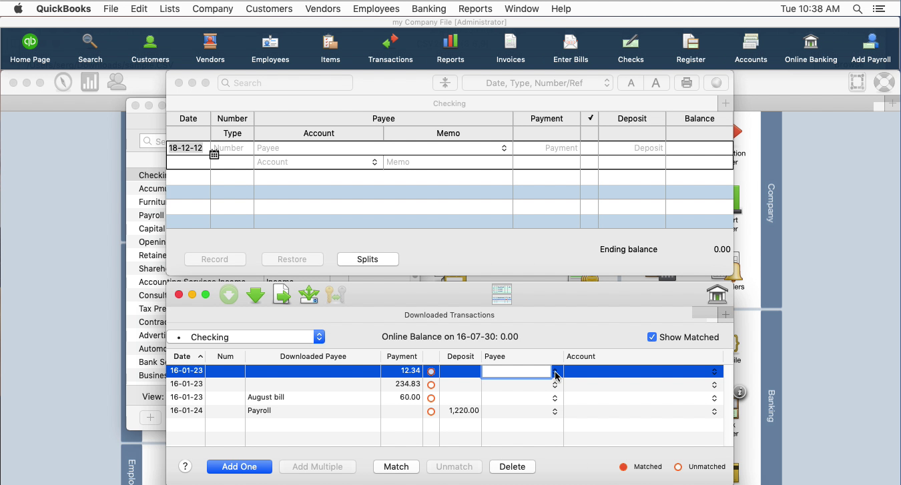Open the File menu
This screenshot has height=485, width=901.
tap(111, 9)
